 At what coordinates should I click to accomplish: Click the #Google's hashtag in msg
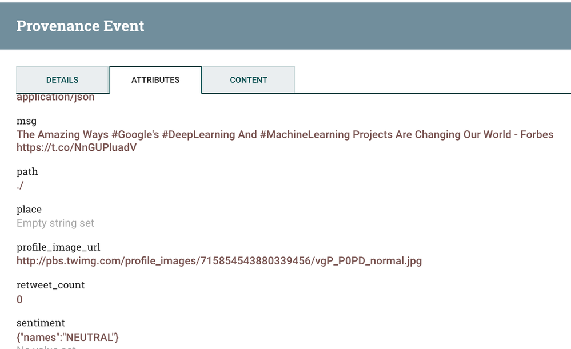pos(135,135)
